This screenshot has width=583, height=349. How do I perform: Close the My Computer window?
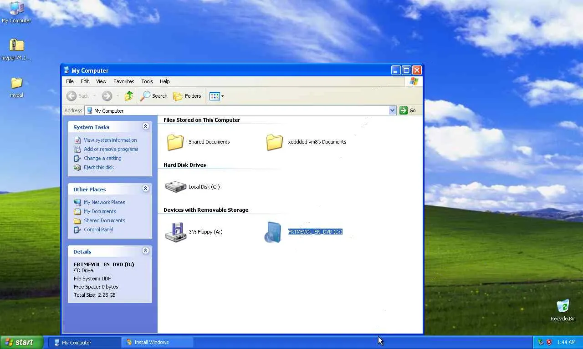[x=416, y=70]
